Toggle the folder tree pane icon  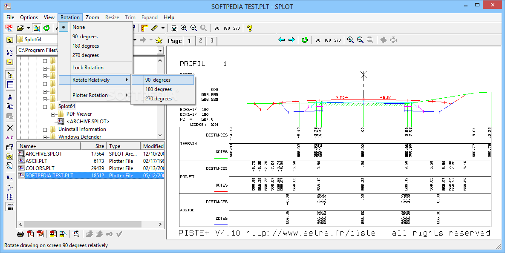pyautogui.click(x=10, y=76)
